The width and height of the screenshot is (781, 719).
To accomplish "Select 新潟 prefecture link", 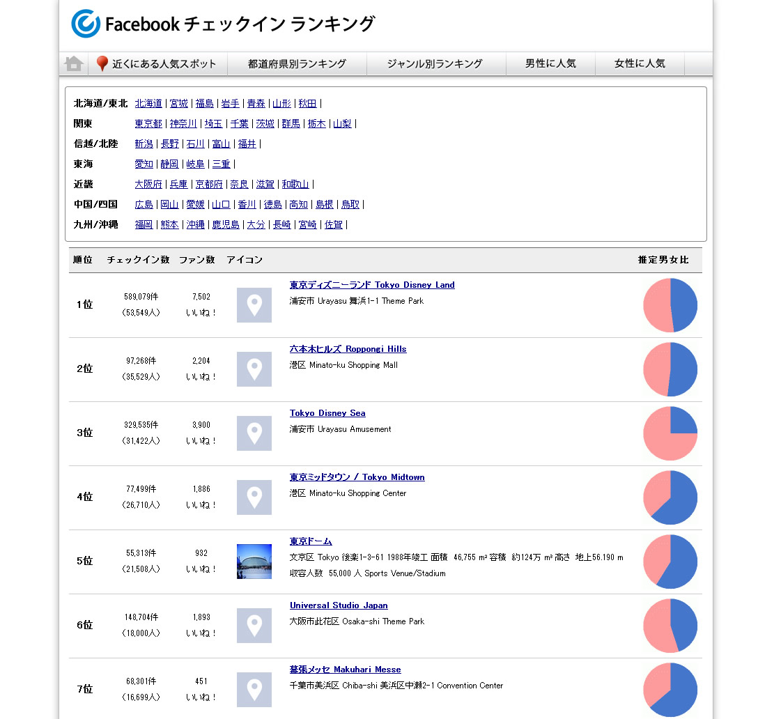I will click(144, 144).
